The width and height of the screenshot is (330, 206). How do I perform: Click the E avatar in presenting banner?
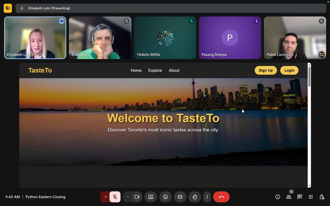tap(22, 8)
